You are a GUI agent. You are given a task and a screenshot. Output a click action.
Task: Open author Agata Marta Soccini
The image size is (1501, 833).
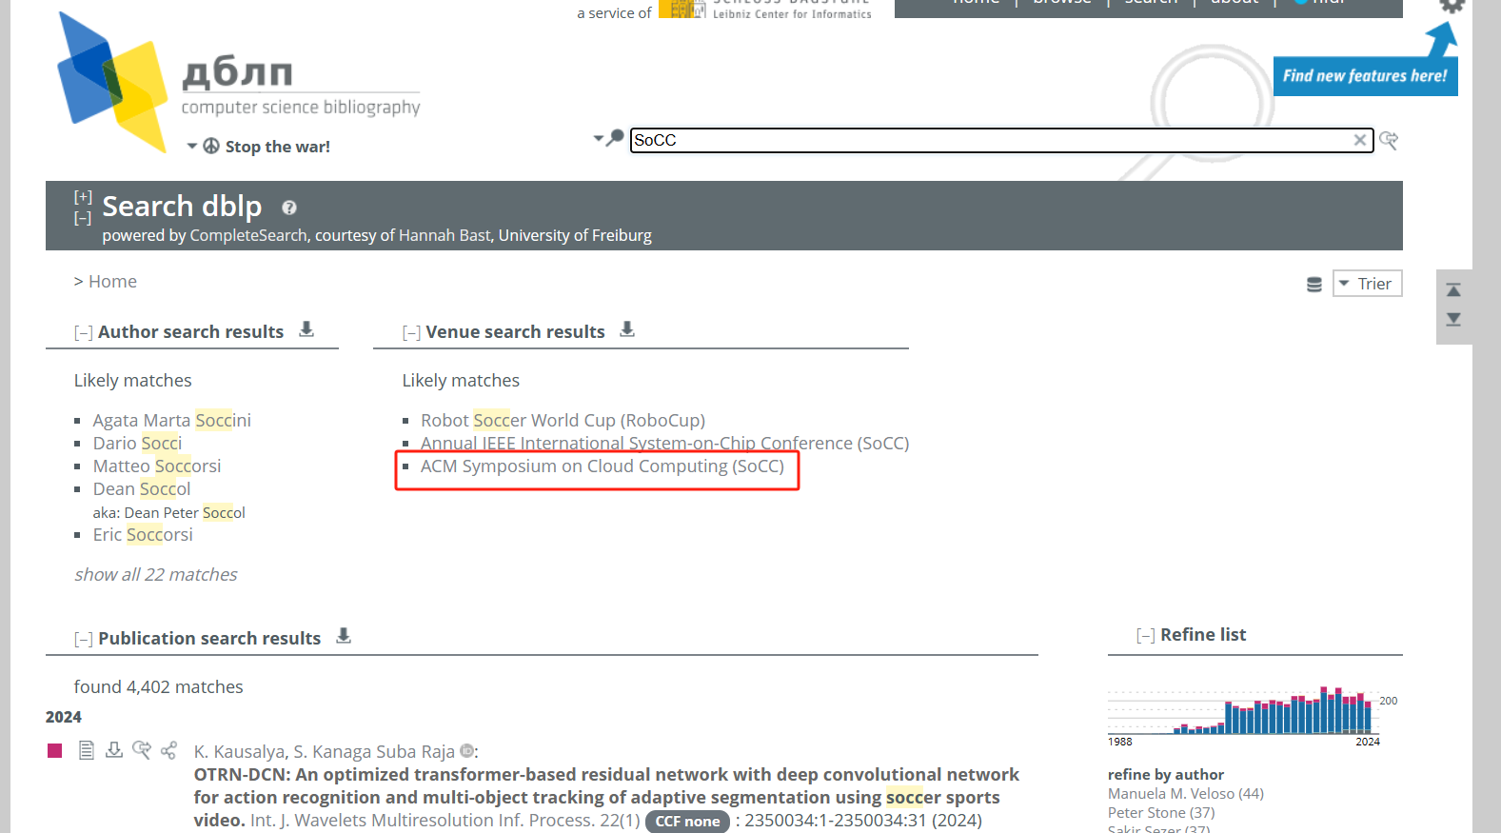[172, 421]
